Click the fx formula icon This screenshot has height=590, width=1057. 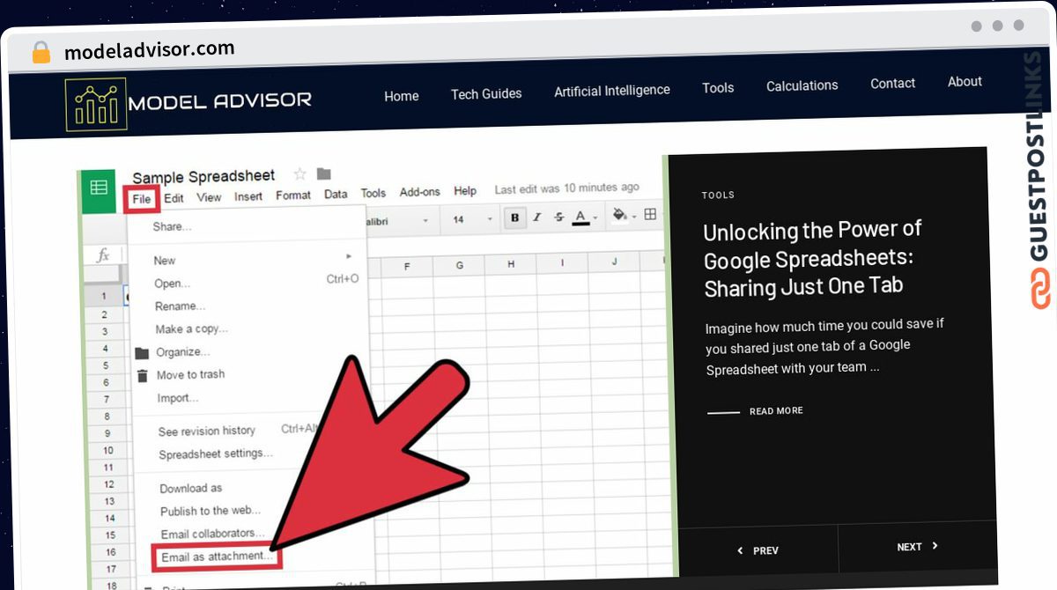103,255
